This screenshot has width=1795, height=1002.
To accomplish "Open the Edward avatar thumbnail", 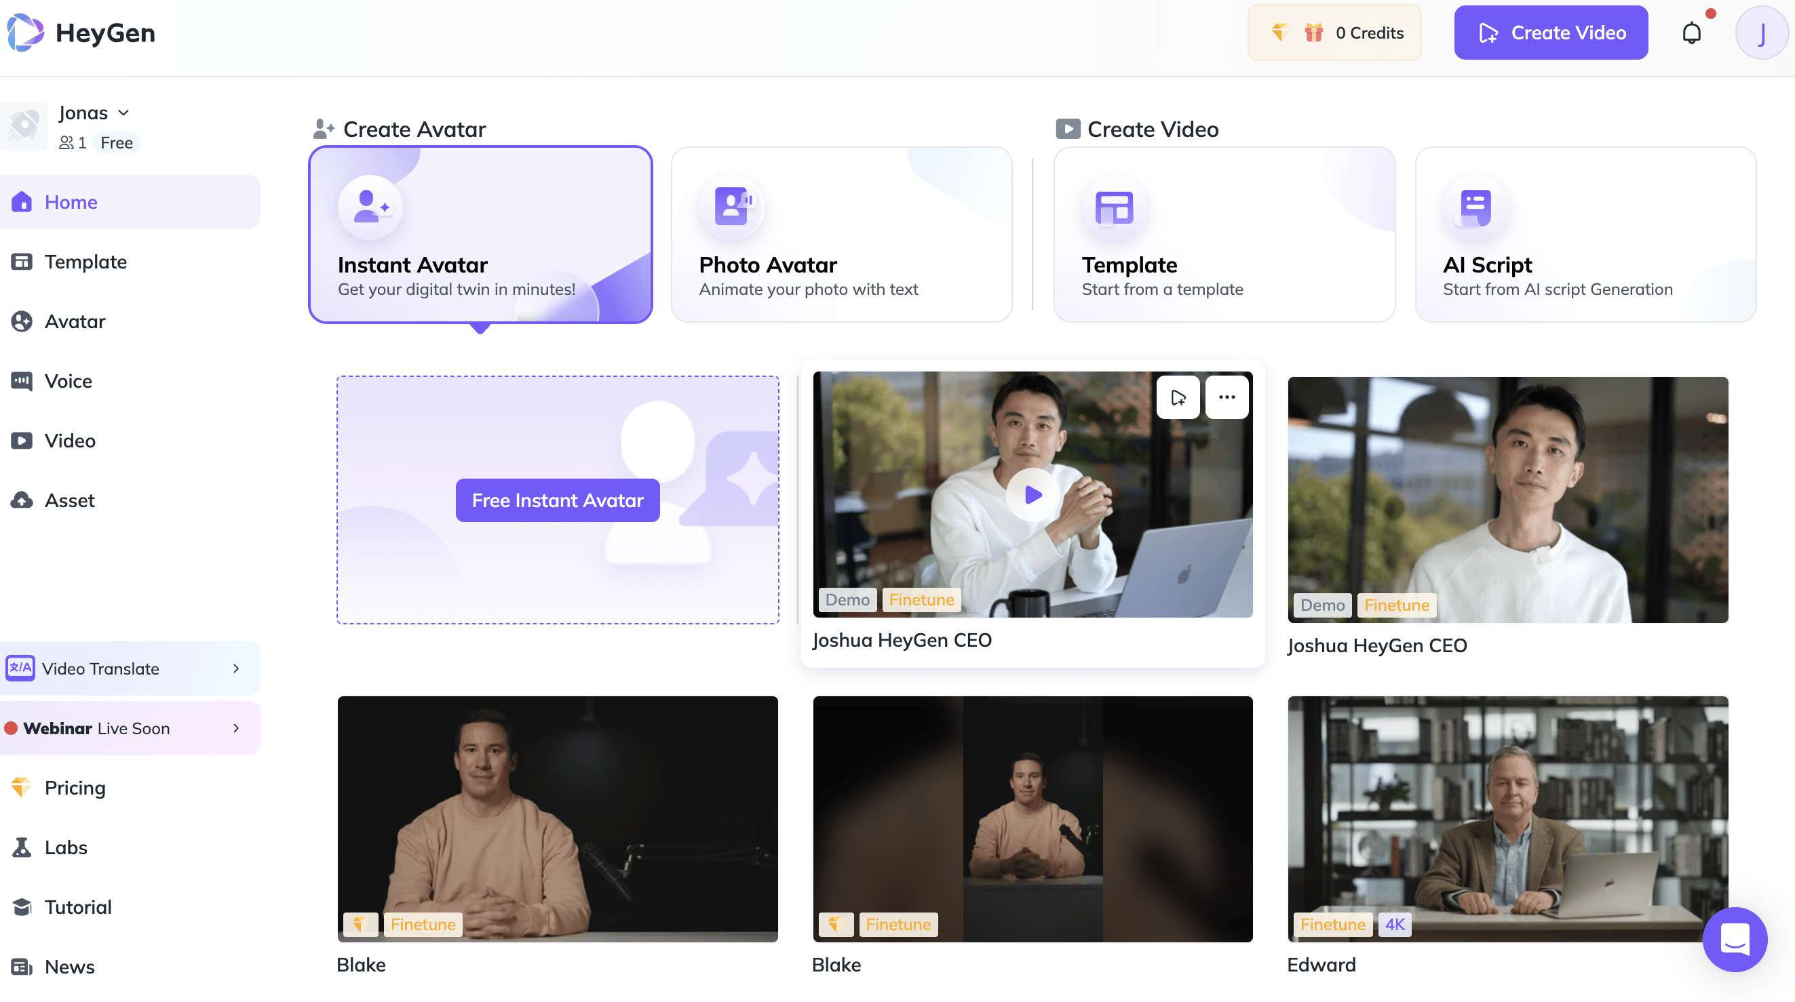I will coord(1507,819).
